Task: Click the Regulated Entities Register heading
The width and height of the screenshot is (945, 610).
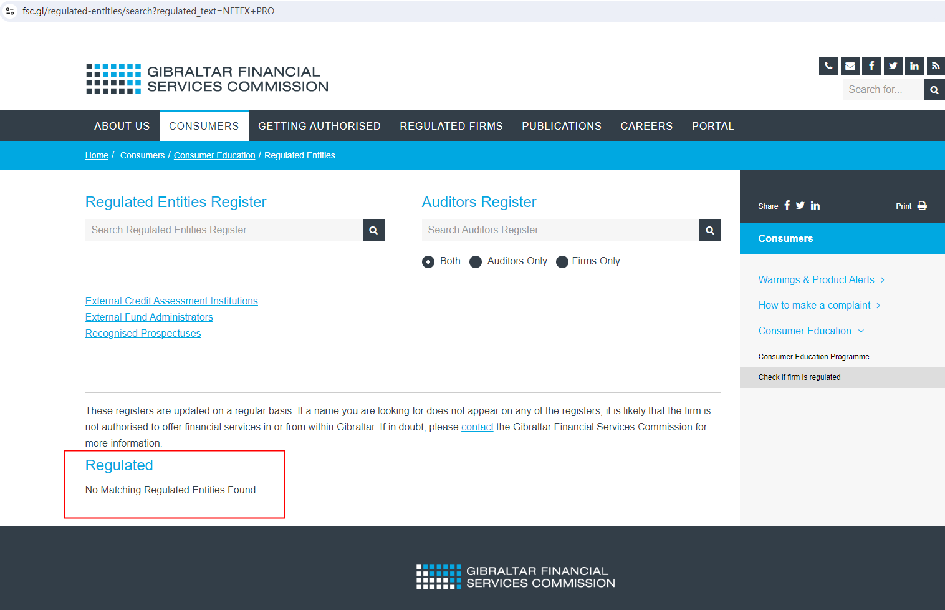Action: [176, 202]
